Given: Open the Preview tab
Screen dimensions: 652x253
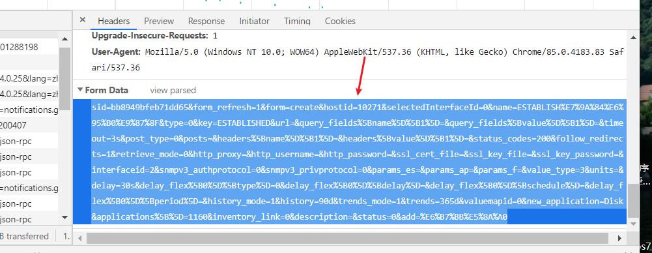Looking at the screenshot, I should click(159, 21).
